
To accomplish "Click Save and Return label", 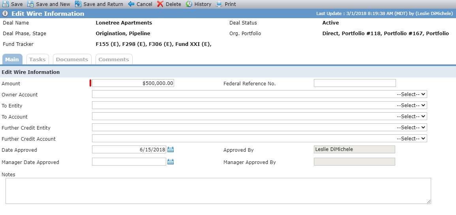I will (103, 4).
